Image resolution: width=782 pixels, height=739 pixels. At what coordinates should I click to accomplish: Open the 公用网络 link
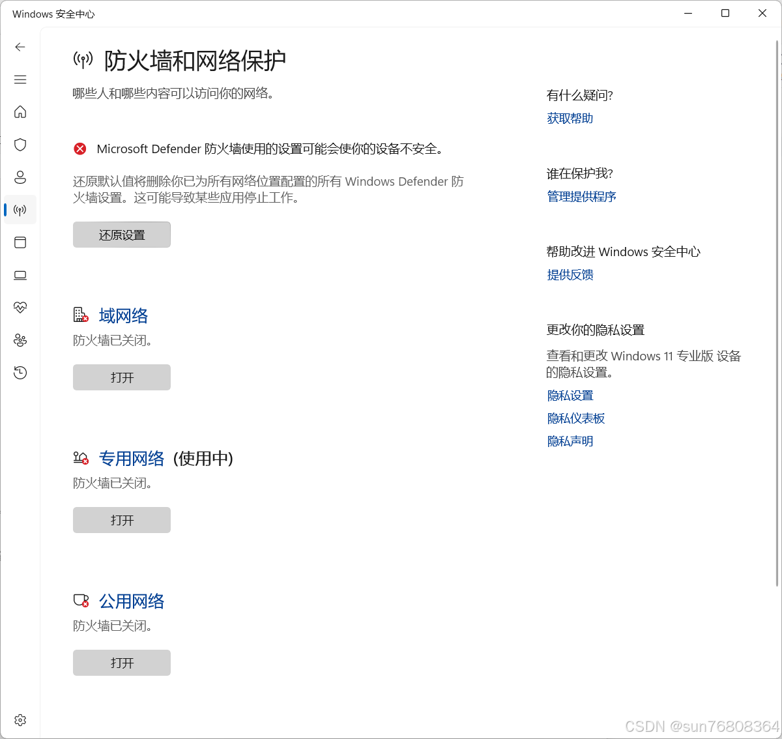pos(132,601)
